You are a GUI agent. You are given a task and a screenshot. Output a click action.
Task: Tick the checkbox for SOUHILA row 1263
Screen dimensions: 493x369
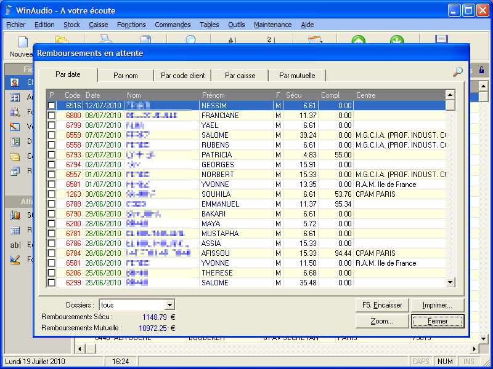point(52,194)
